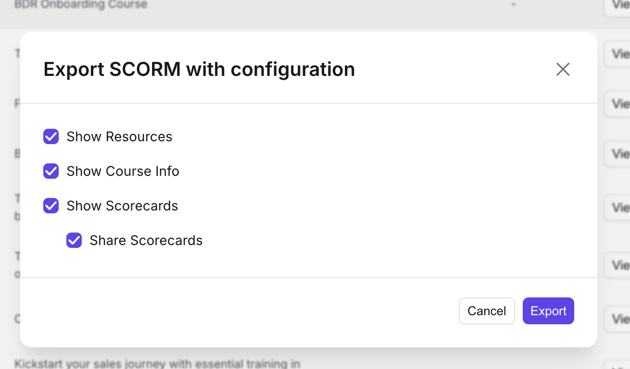Cancel the SCORM export
The width and height of the screenshot is (630, 369).
[487, 311]
